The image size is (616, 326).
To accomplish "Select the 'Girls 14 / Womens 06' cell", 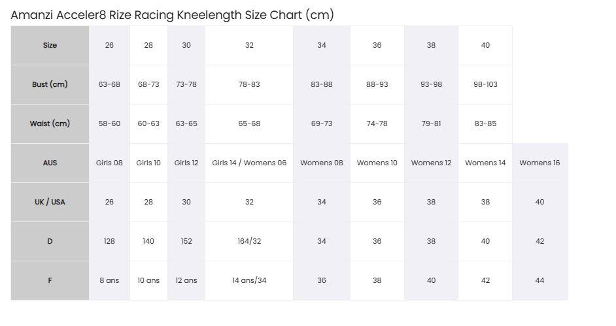I will click(249, 163).
